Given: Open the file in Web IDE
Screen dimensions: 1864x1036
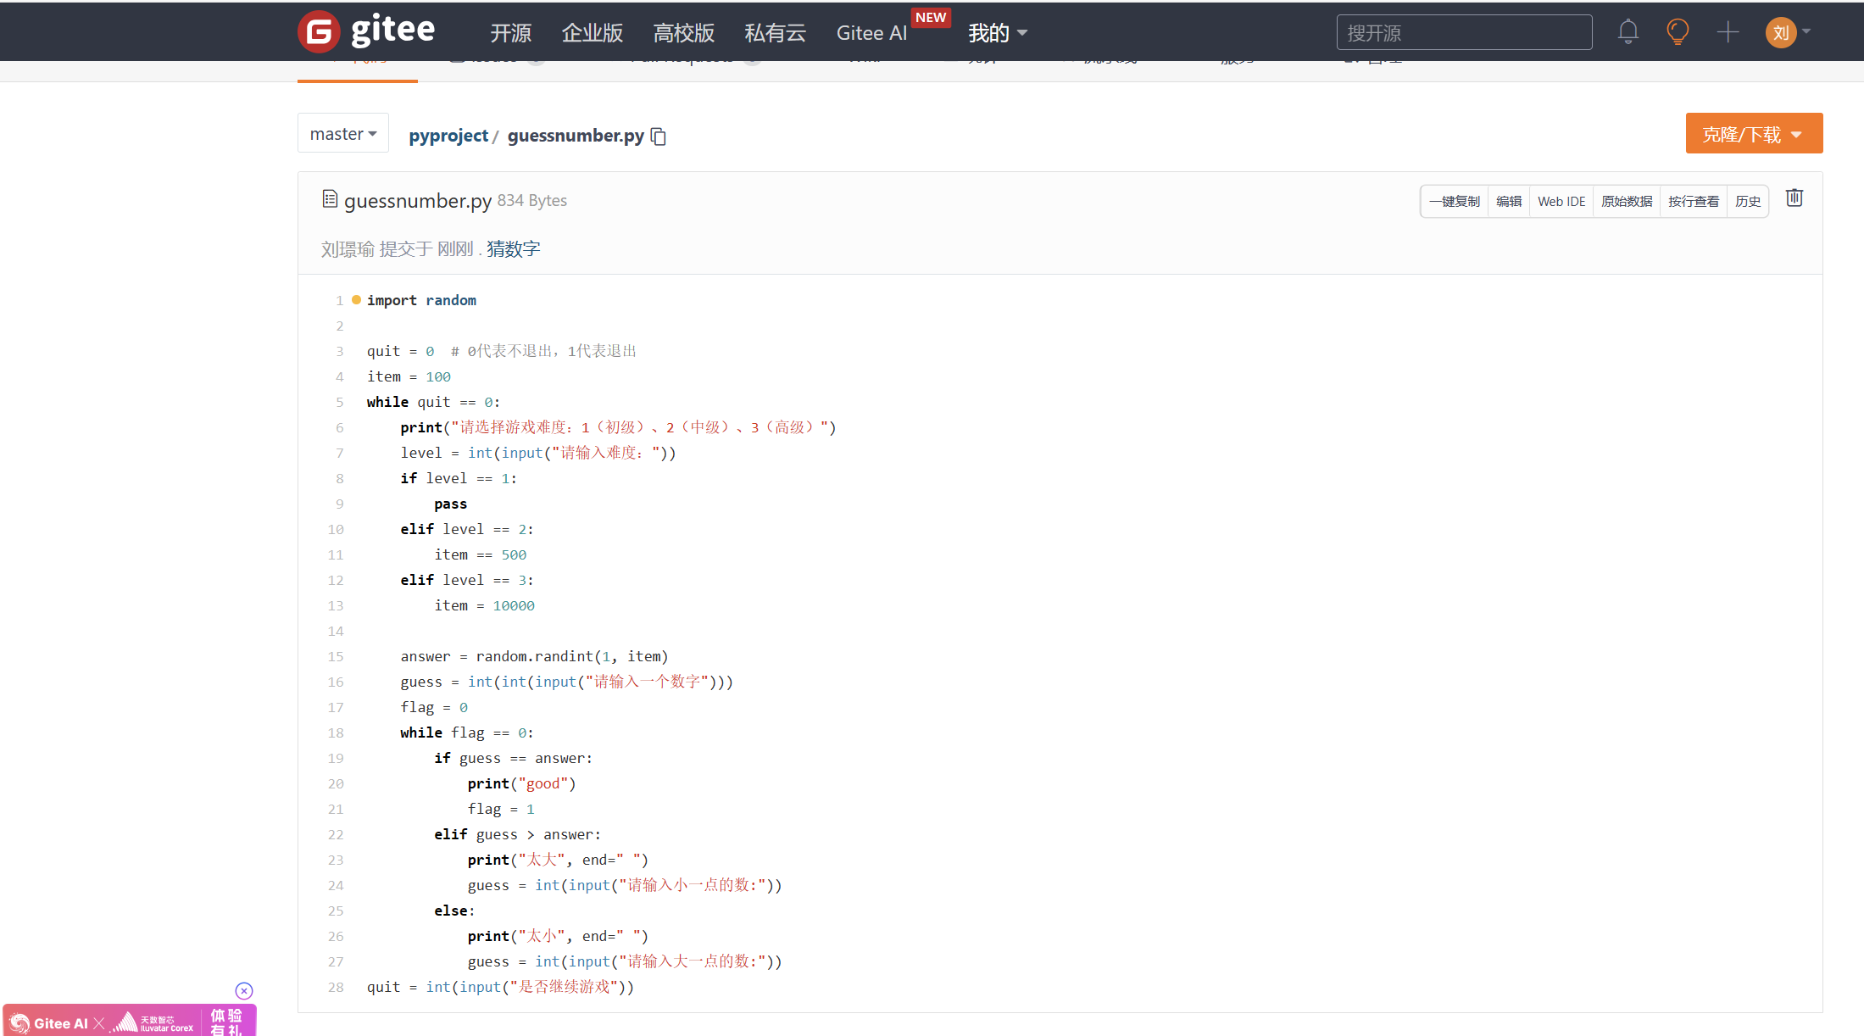Looking at the screenshot, I should [1561, 202].
